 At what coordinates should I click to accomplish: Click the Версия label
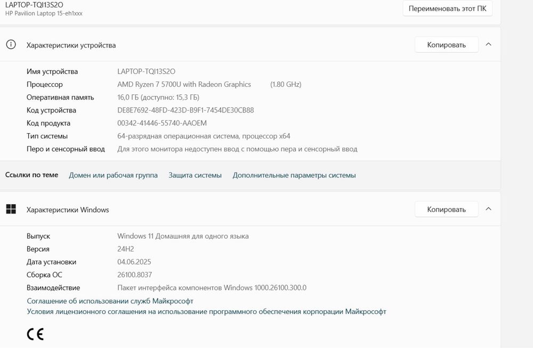(x=38, y=249)
